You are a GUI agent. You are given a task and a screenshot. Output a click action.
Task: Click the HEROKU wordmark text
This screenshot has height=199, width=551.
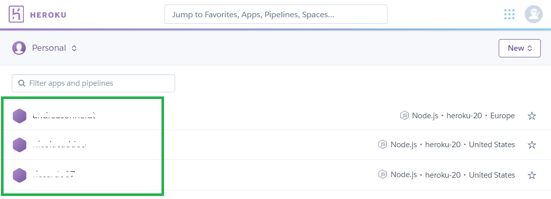click(x=48, y=15)
